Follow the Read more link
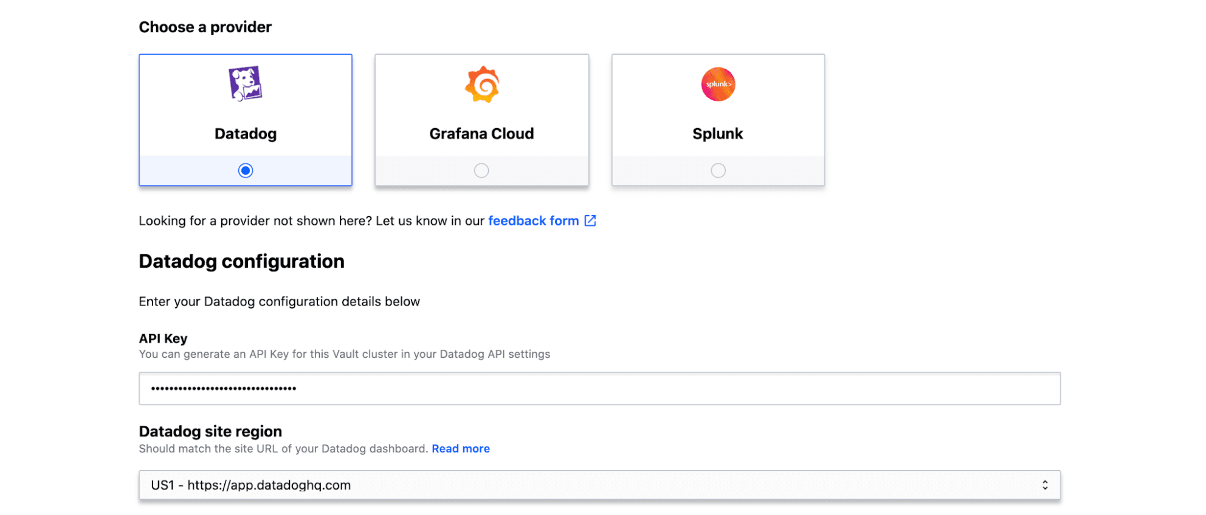Screen dimensions: 1206x515 [460, 449]
